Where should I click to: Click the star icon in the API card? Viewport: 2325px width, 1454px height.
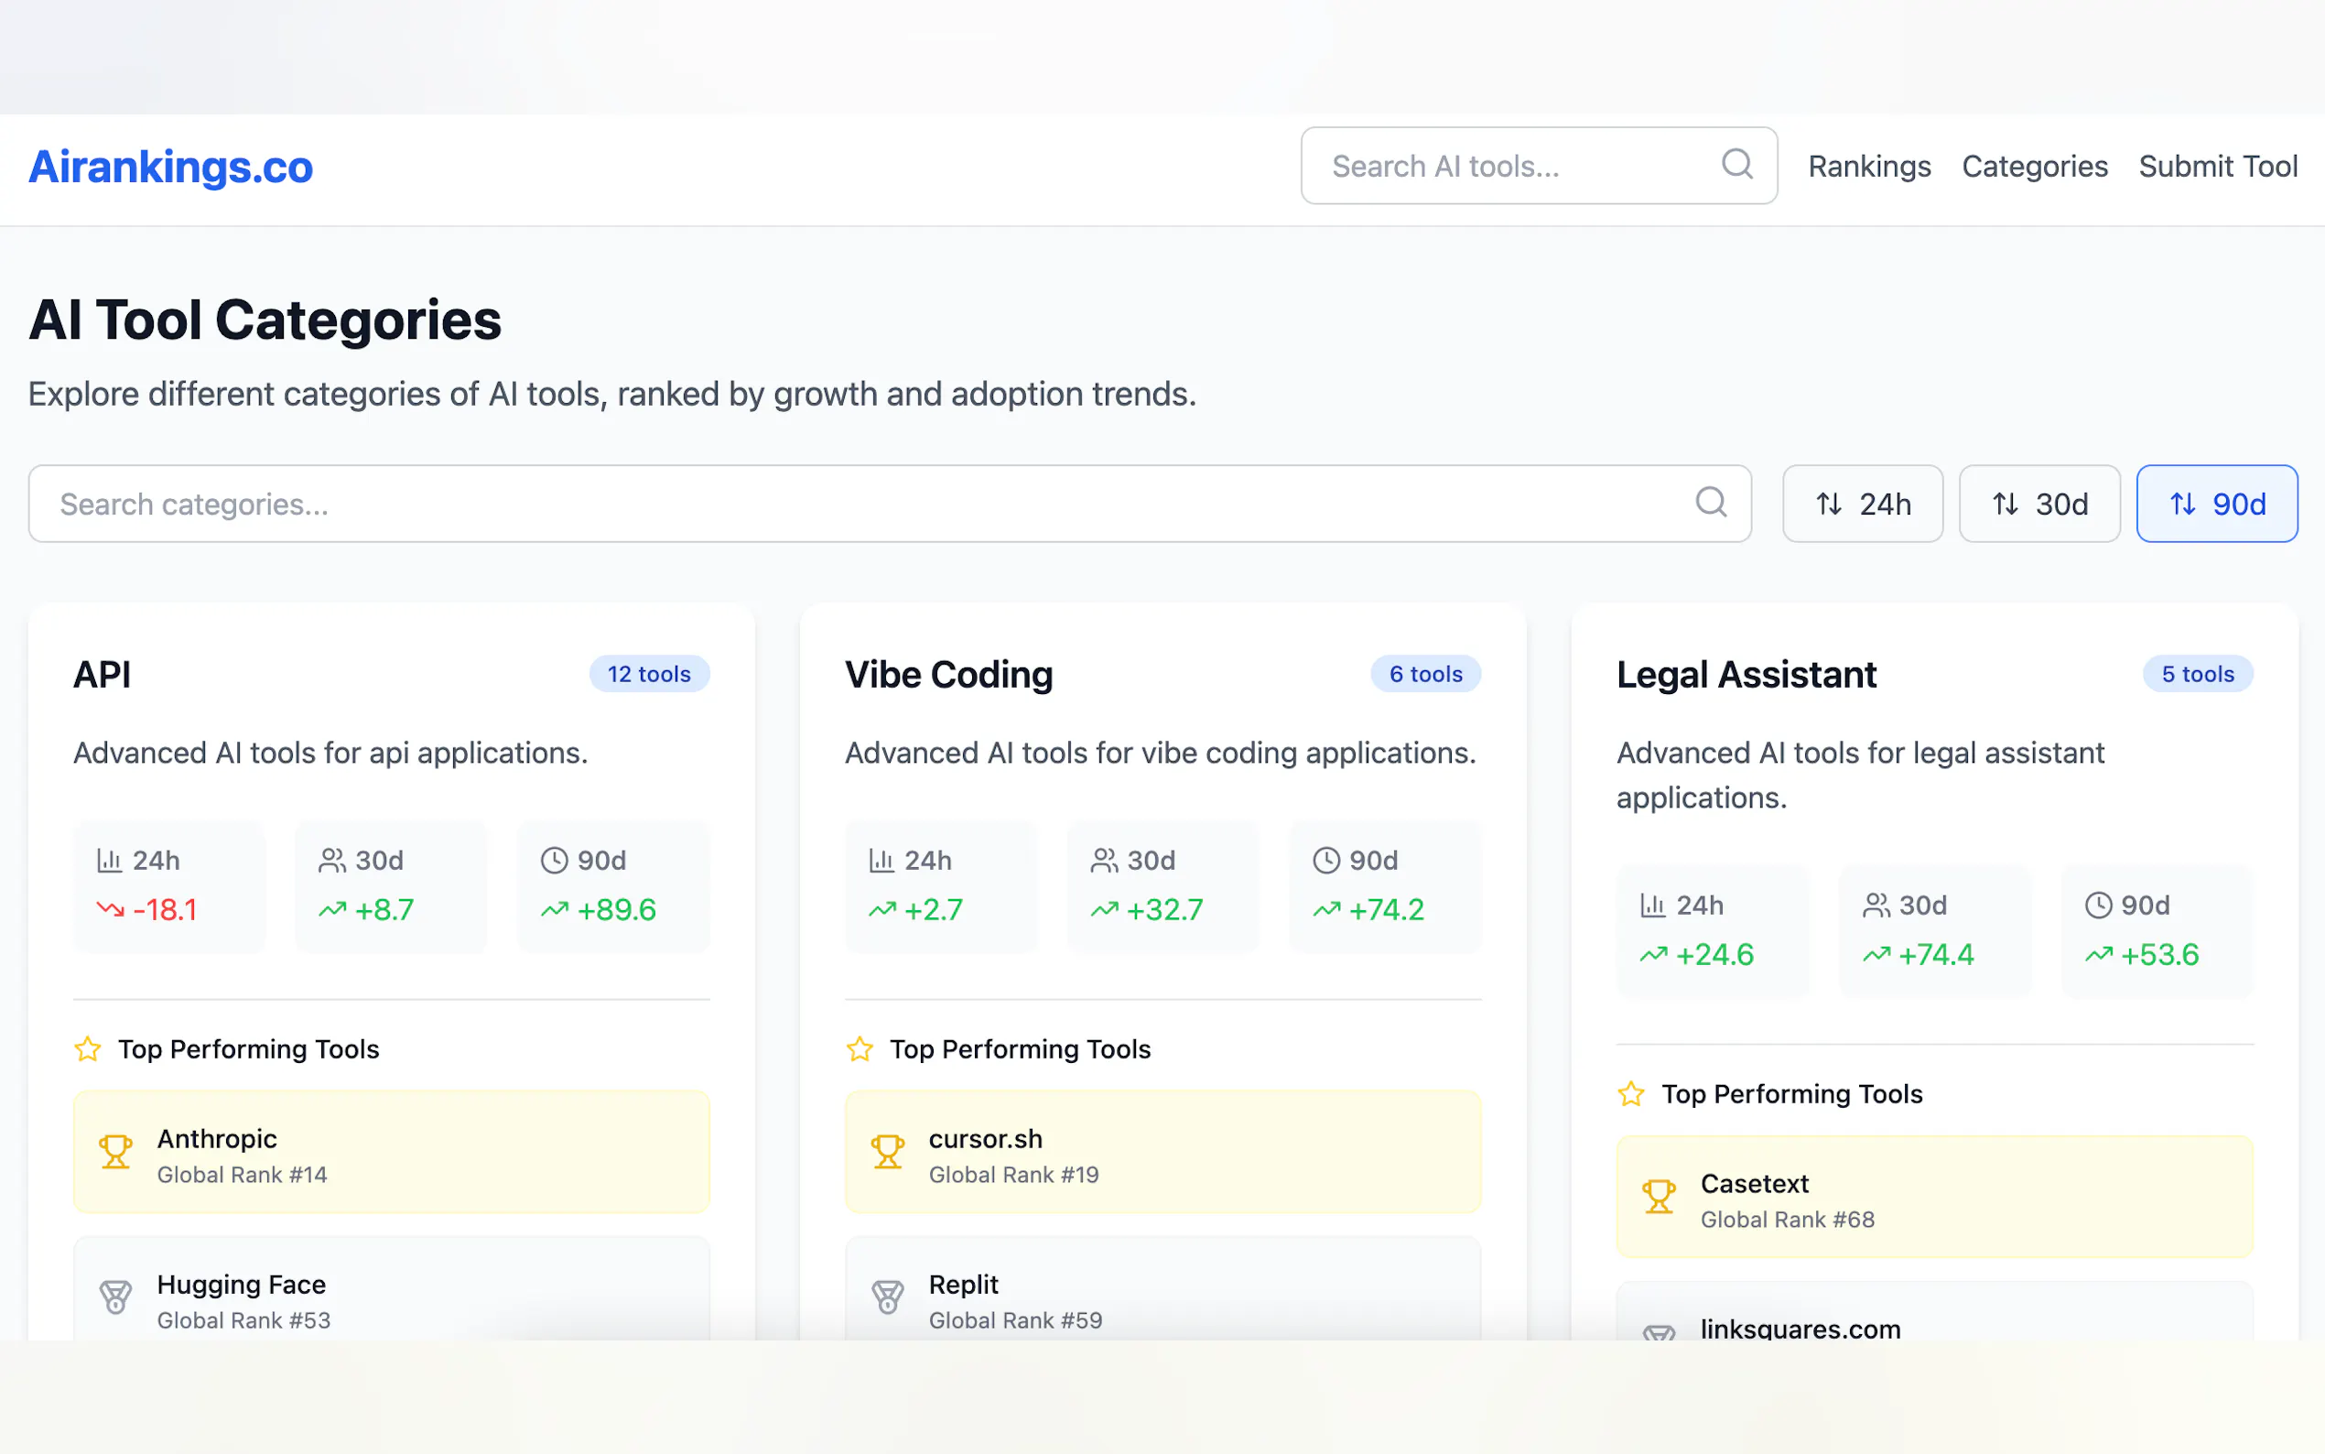(88, 1048)
